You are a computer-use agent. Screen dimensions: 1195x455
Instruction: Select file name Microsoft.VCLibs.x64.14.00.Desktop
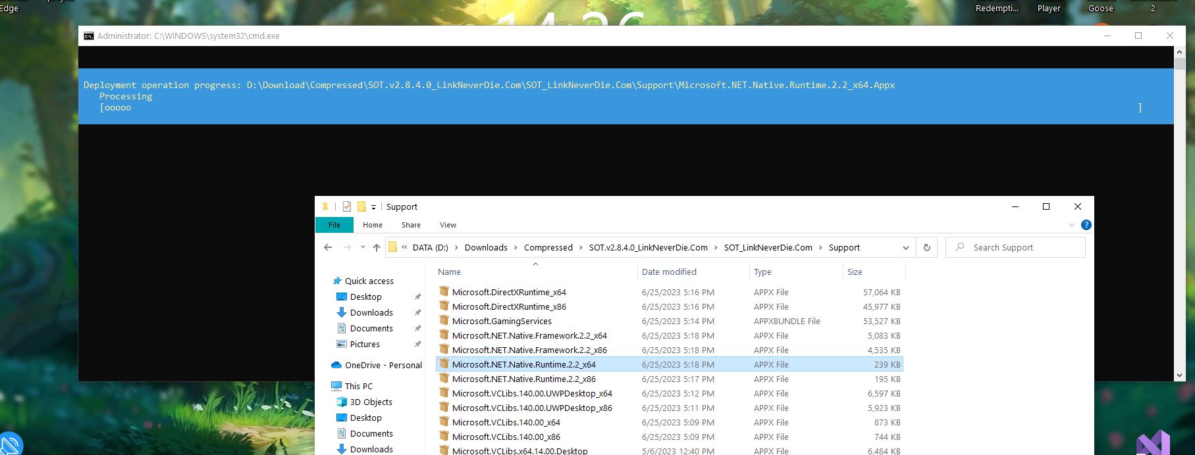[520, 451]
